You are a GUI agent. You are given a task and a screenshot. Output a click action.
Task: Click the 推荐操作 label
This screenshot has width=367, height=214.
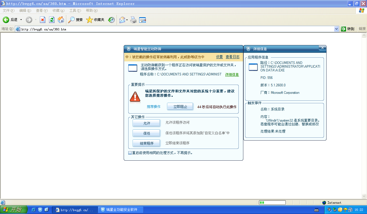[x=154, y=106]
